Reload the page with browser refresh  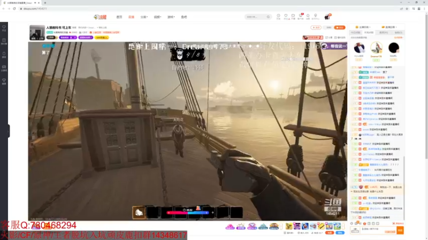(x=14, y=9)
